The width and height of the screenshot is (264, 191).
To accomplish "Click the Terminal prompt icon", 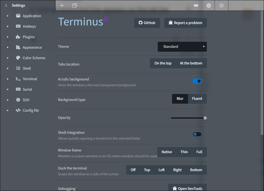I will (18, 79).
